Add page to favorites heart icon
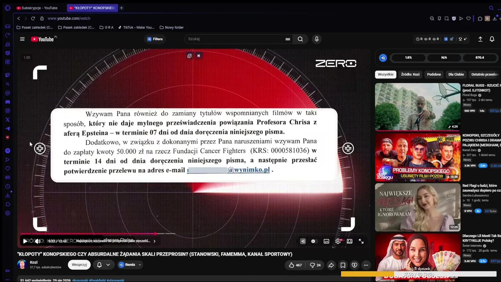This screenshot has height=282, width=501. (x=468, y=18)
